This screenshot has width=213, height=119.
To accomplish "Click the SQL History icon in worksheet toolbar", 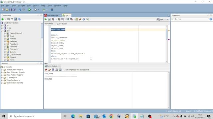I will tap(84, 19).
